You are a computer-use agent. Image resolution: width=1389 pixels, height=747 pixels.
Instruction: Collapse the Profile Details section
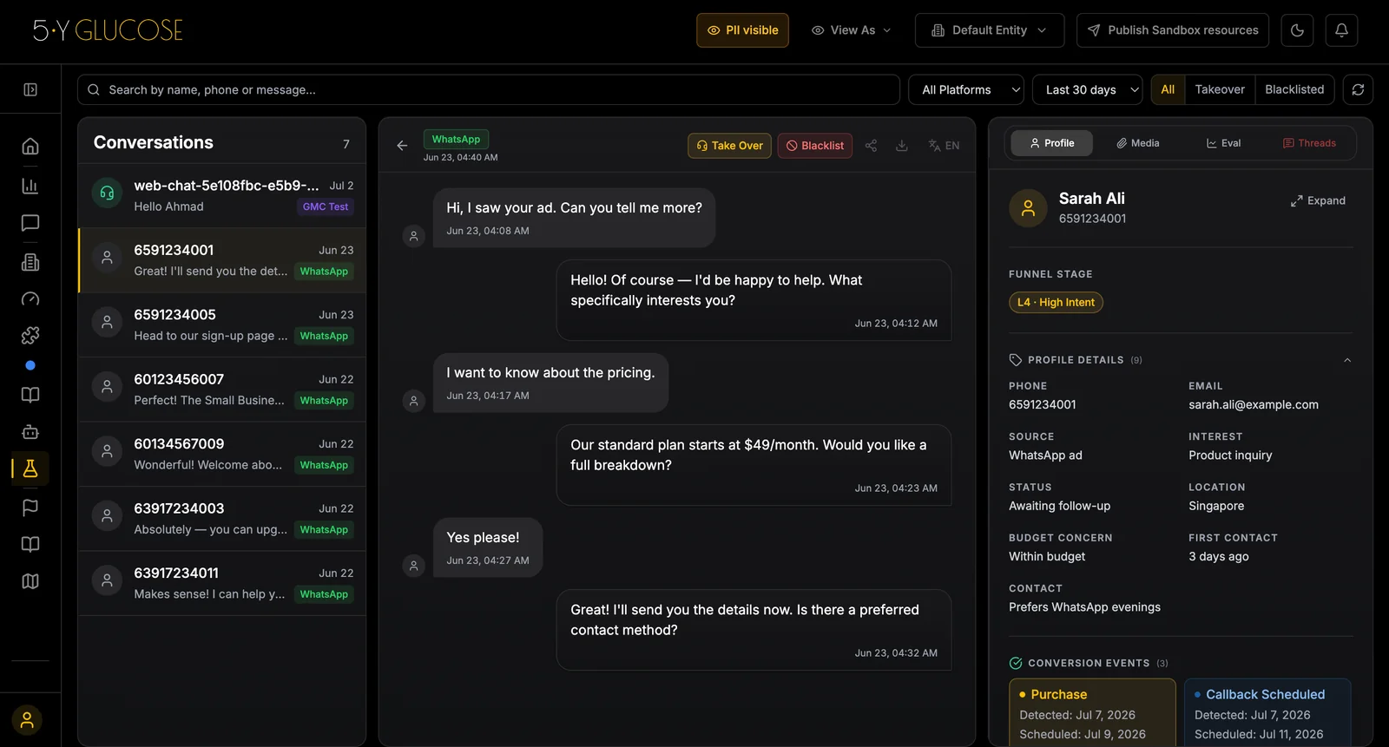point(1347,360)
